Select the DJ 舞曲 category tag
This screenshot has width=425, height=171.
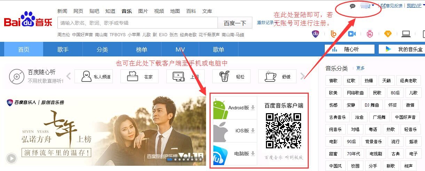point(372,105)
